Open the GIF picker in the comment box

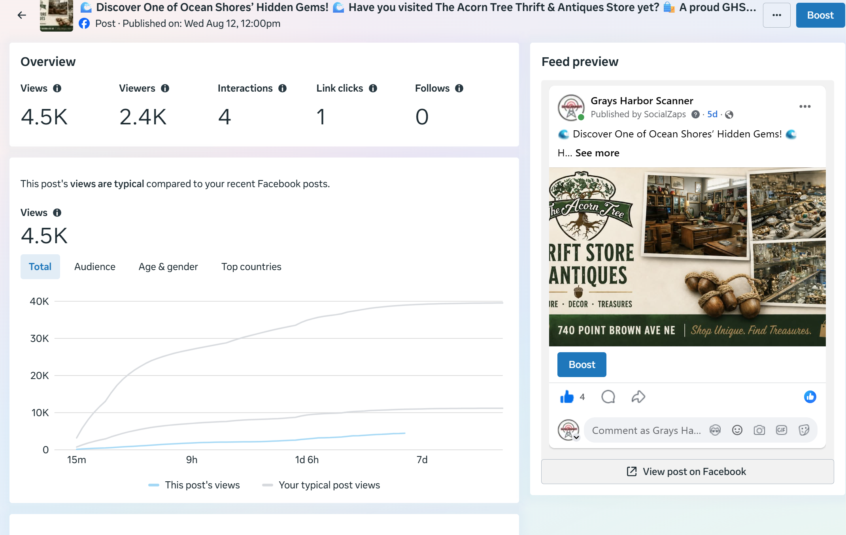pos(782,430)
